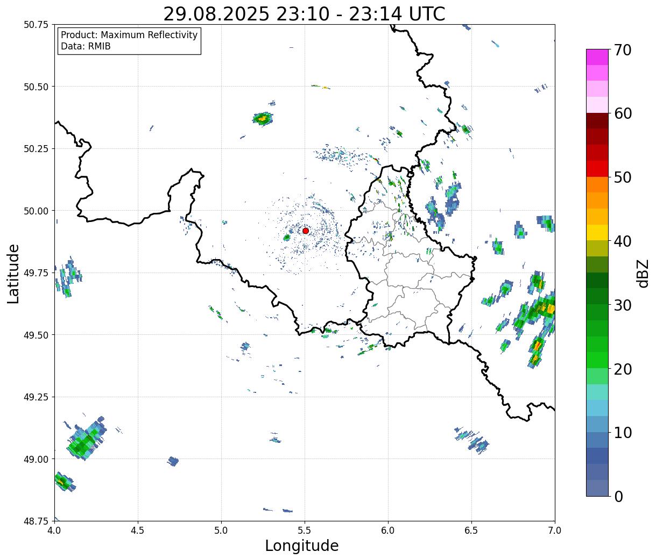
Task: Click the bright red 50 dBZ colorbar segment
Action: 597,168
